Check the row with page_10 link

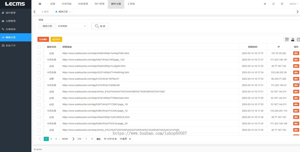(x=39, y=104)
